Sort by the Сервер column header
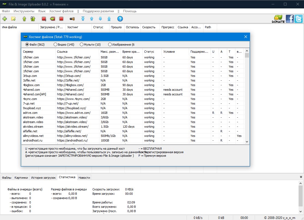 coord(38,52)
